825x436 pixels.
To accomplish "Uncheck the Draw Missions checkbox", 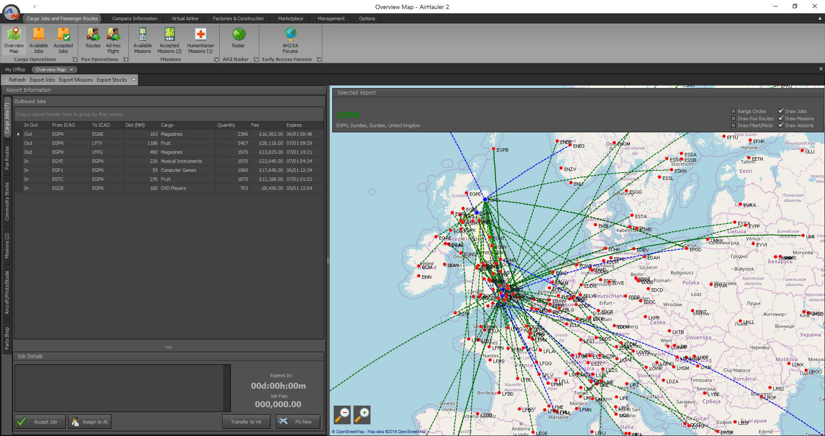I will 781,119.
